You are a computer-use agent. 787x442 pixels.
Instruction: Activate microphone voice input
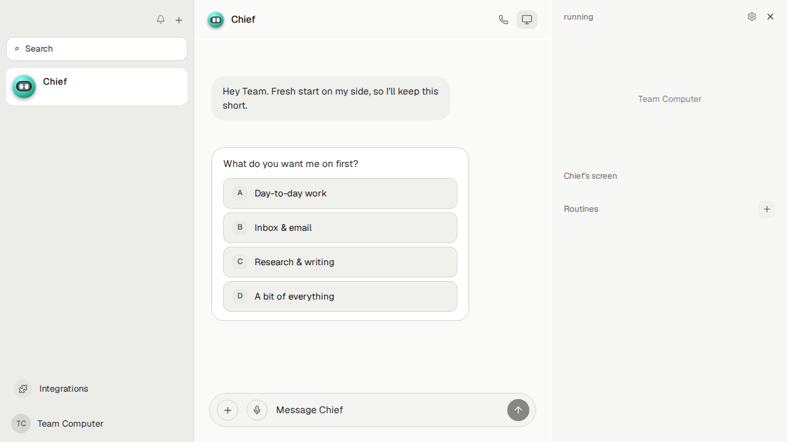[x=257, y=410]
